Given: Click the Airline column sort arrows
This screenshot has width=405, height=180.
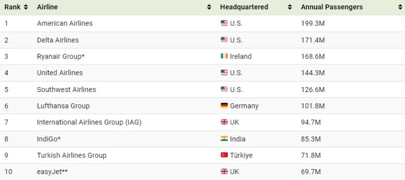Looking at the screenshot, I should point(209,7).
